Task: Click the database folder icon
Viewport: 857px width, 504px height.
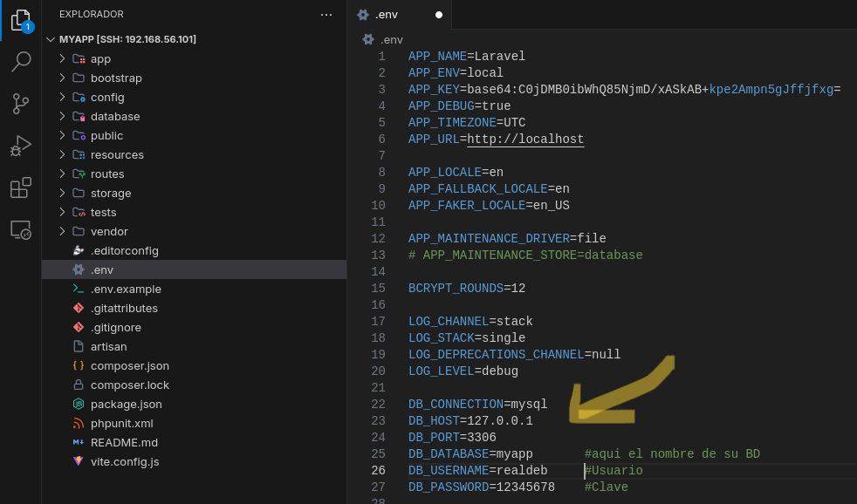Action: click(x=79, y=116)
